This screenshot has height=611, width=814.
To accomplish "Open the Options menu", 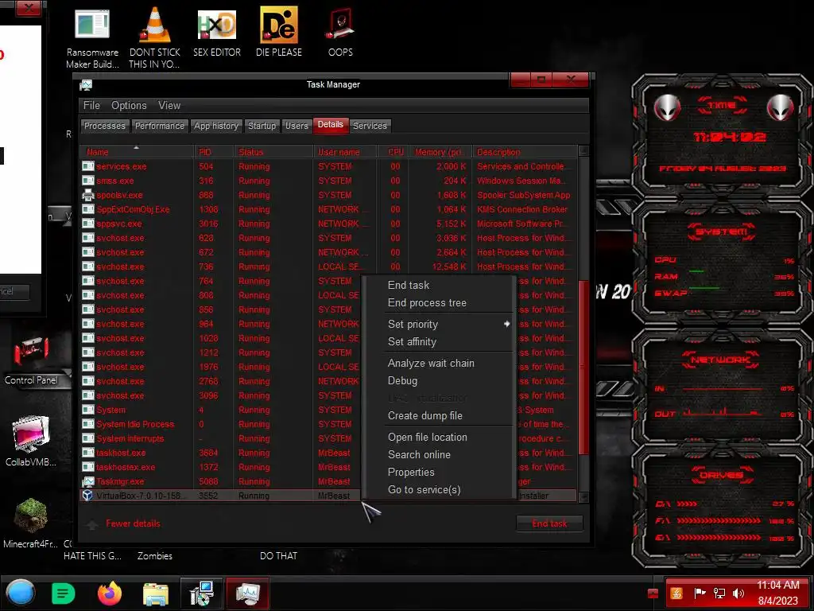I will 129,106.
